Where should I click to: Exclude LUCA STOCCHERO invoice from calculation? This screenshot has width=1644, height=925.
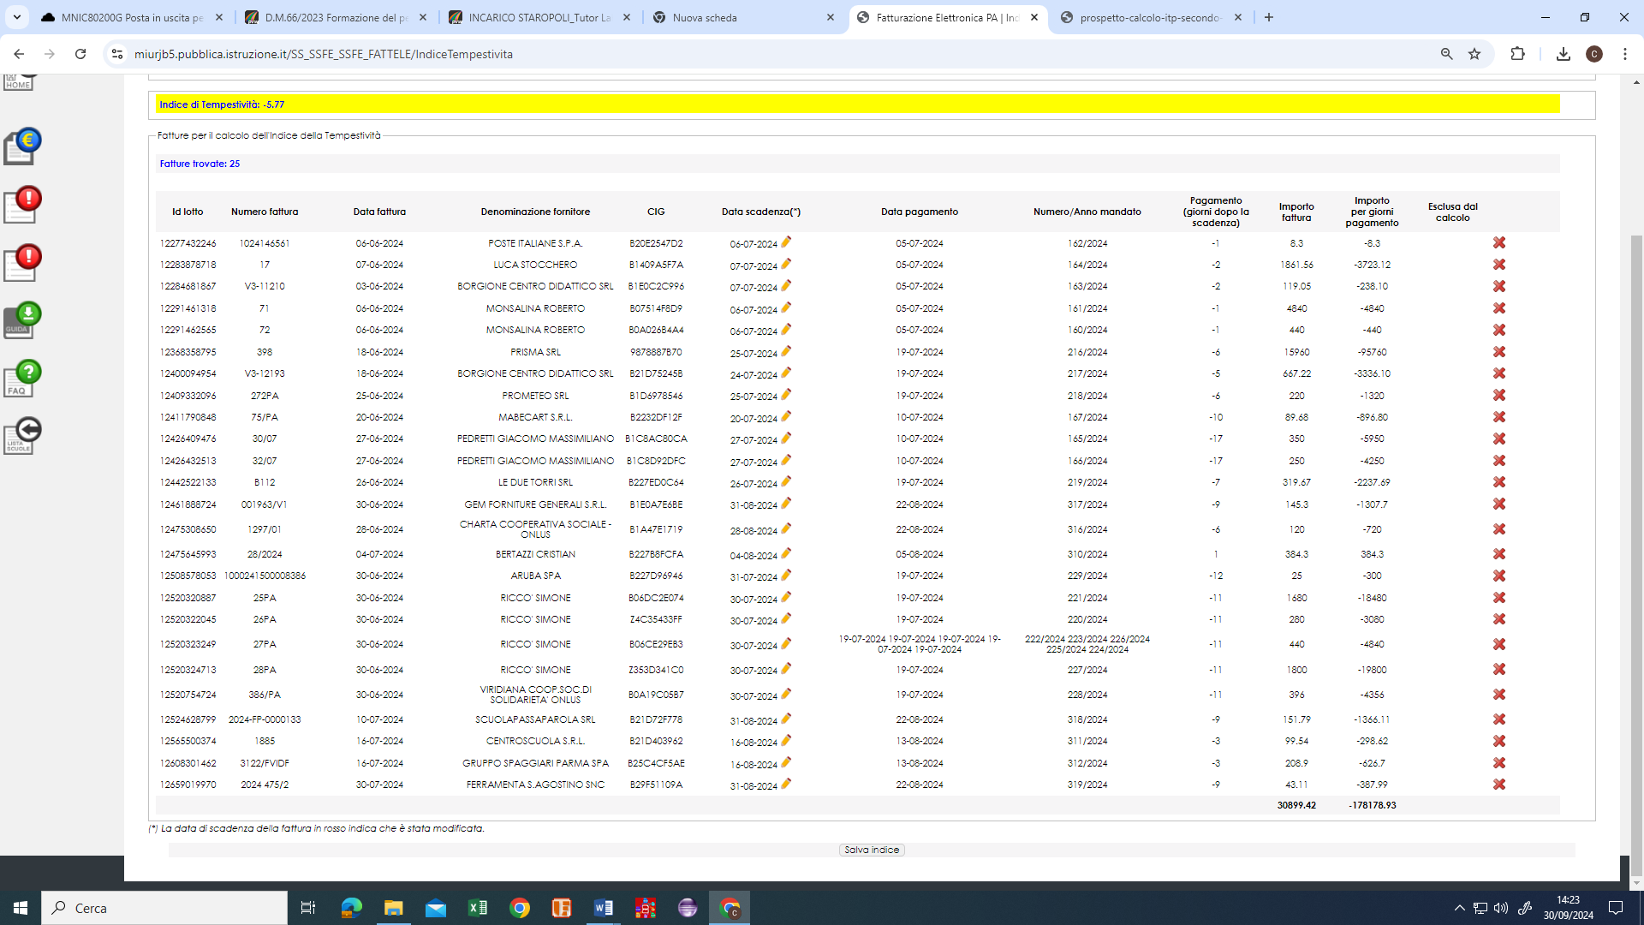tap(1498, 265)
